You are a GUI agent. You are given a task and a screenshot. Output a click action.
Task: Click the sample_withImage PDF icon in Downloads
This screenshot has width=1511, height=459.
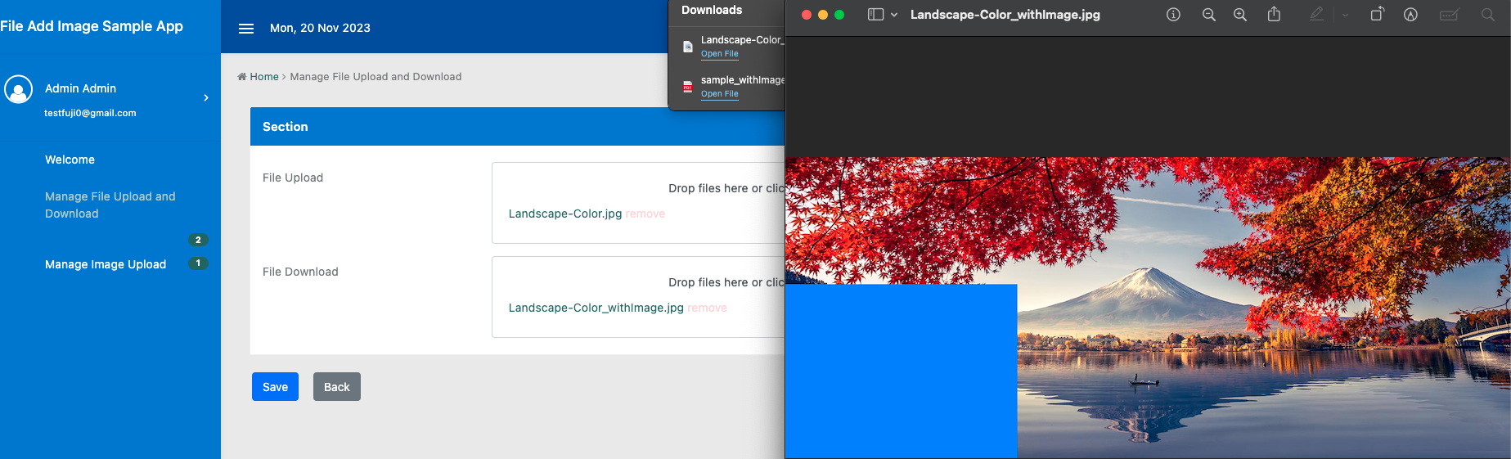pos(688,87)
